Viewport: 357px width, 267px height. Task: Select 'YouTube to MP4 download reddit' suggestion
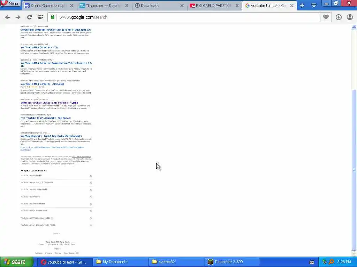click(x=56, y=218)
